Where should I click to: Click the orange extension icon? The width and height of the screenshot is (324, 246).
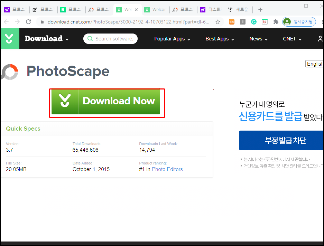(x=232, y=22)
